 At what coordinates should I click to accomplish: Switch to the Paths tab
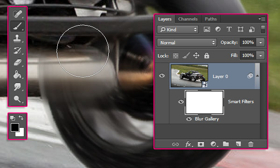click(211, 19)
